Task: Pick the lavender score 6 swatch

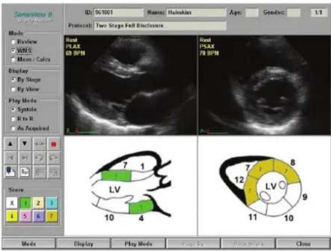Action: click(x=38, y=216)
